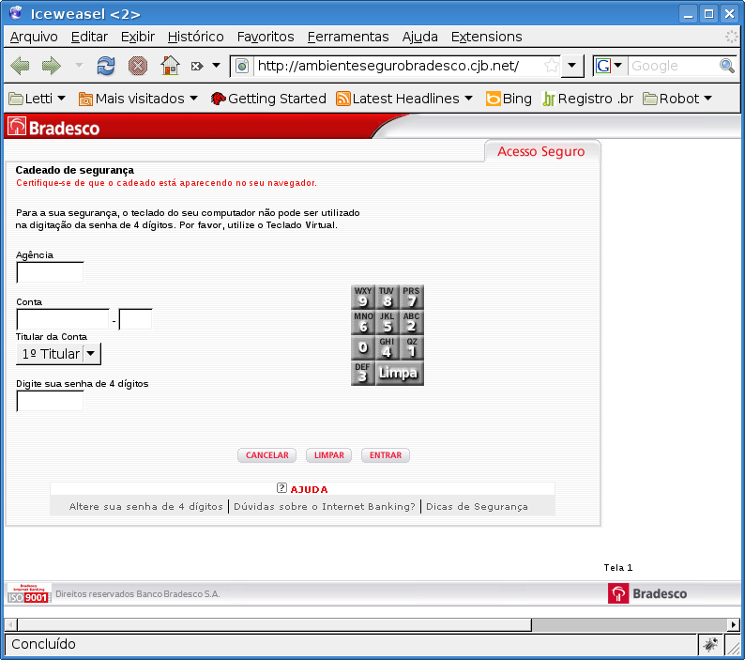Image resolution: width=745 pixels, height=660 pixels.
Task: Bookmark this page with the star icon
Action: [x=552, y=66]
